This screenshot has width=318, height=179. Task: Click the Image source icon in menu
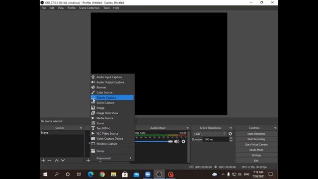93,108
